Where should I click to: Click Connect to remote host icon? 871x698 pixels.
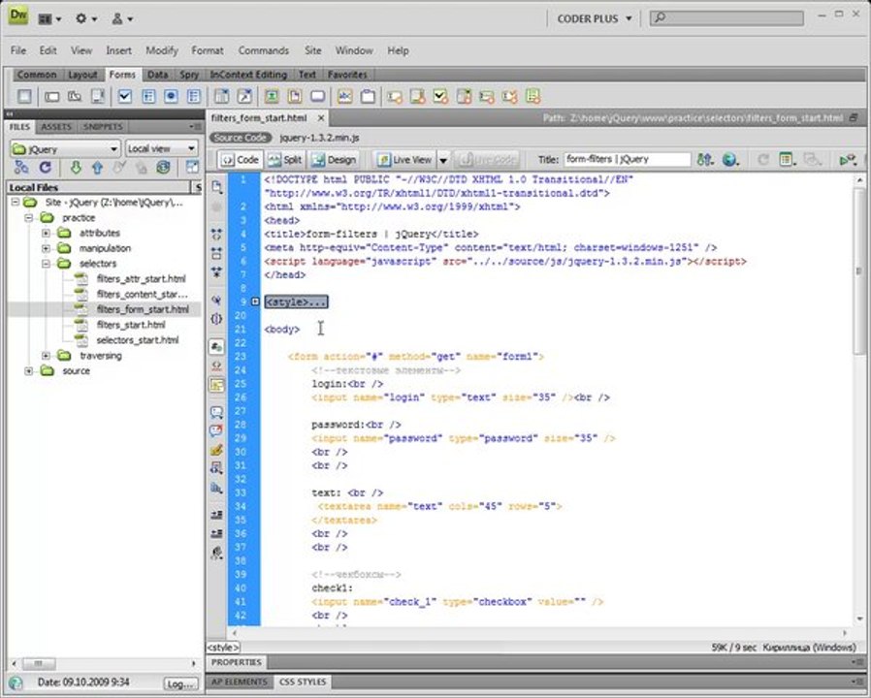click(21, 167)
